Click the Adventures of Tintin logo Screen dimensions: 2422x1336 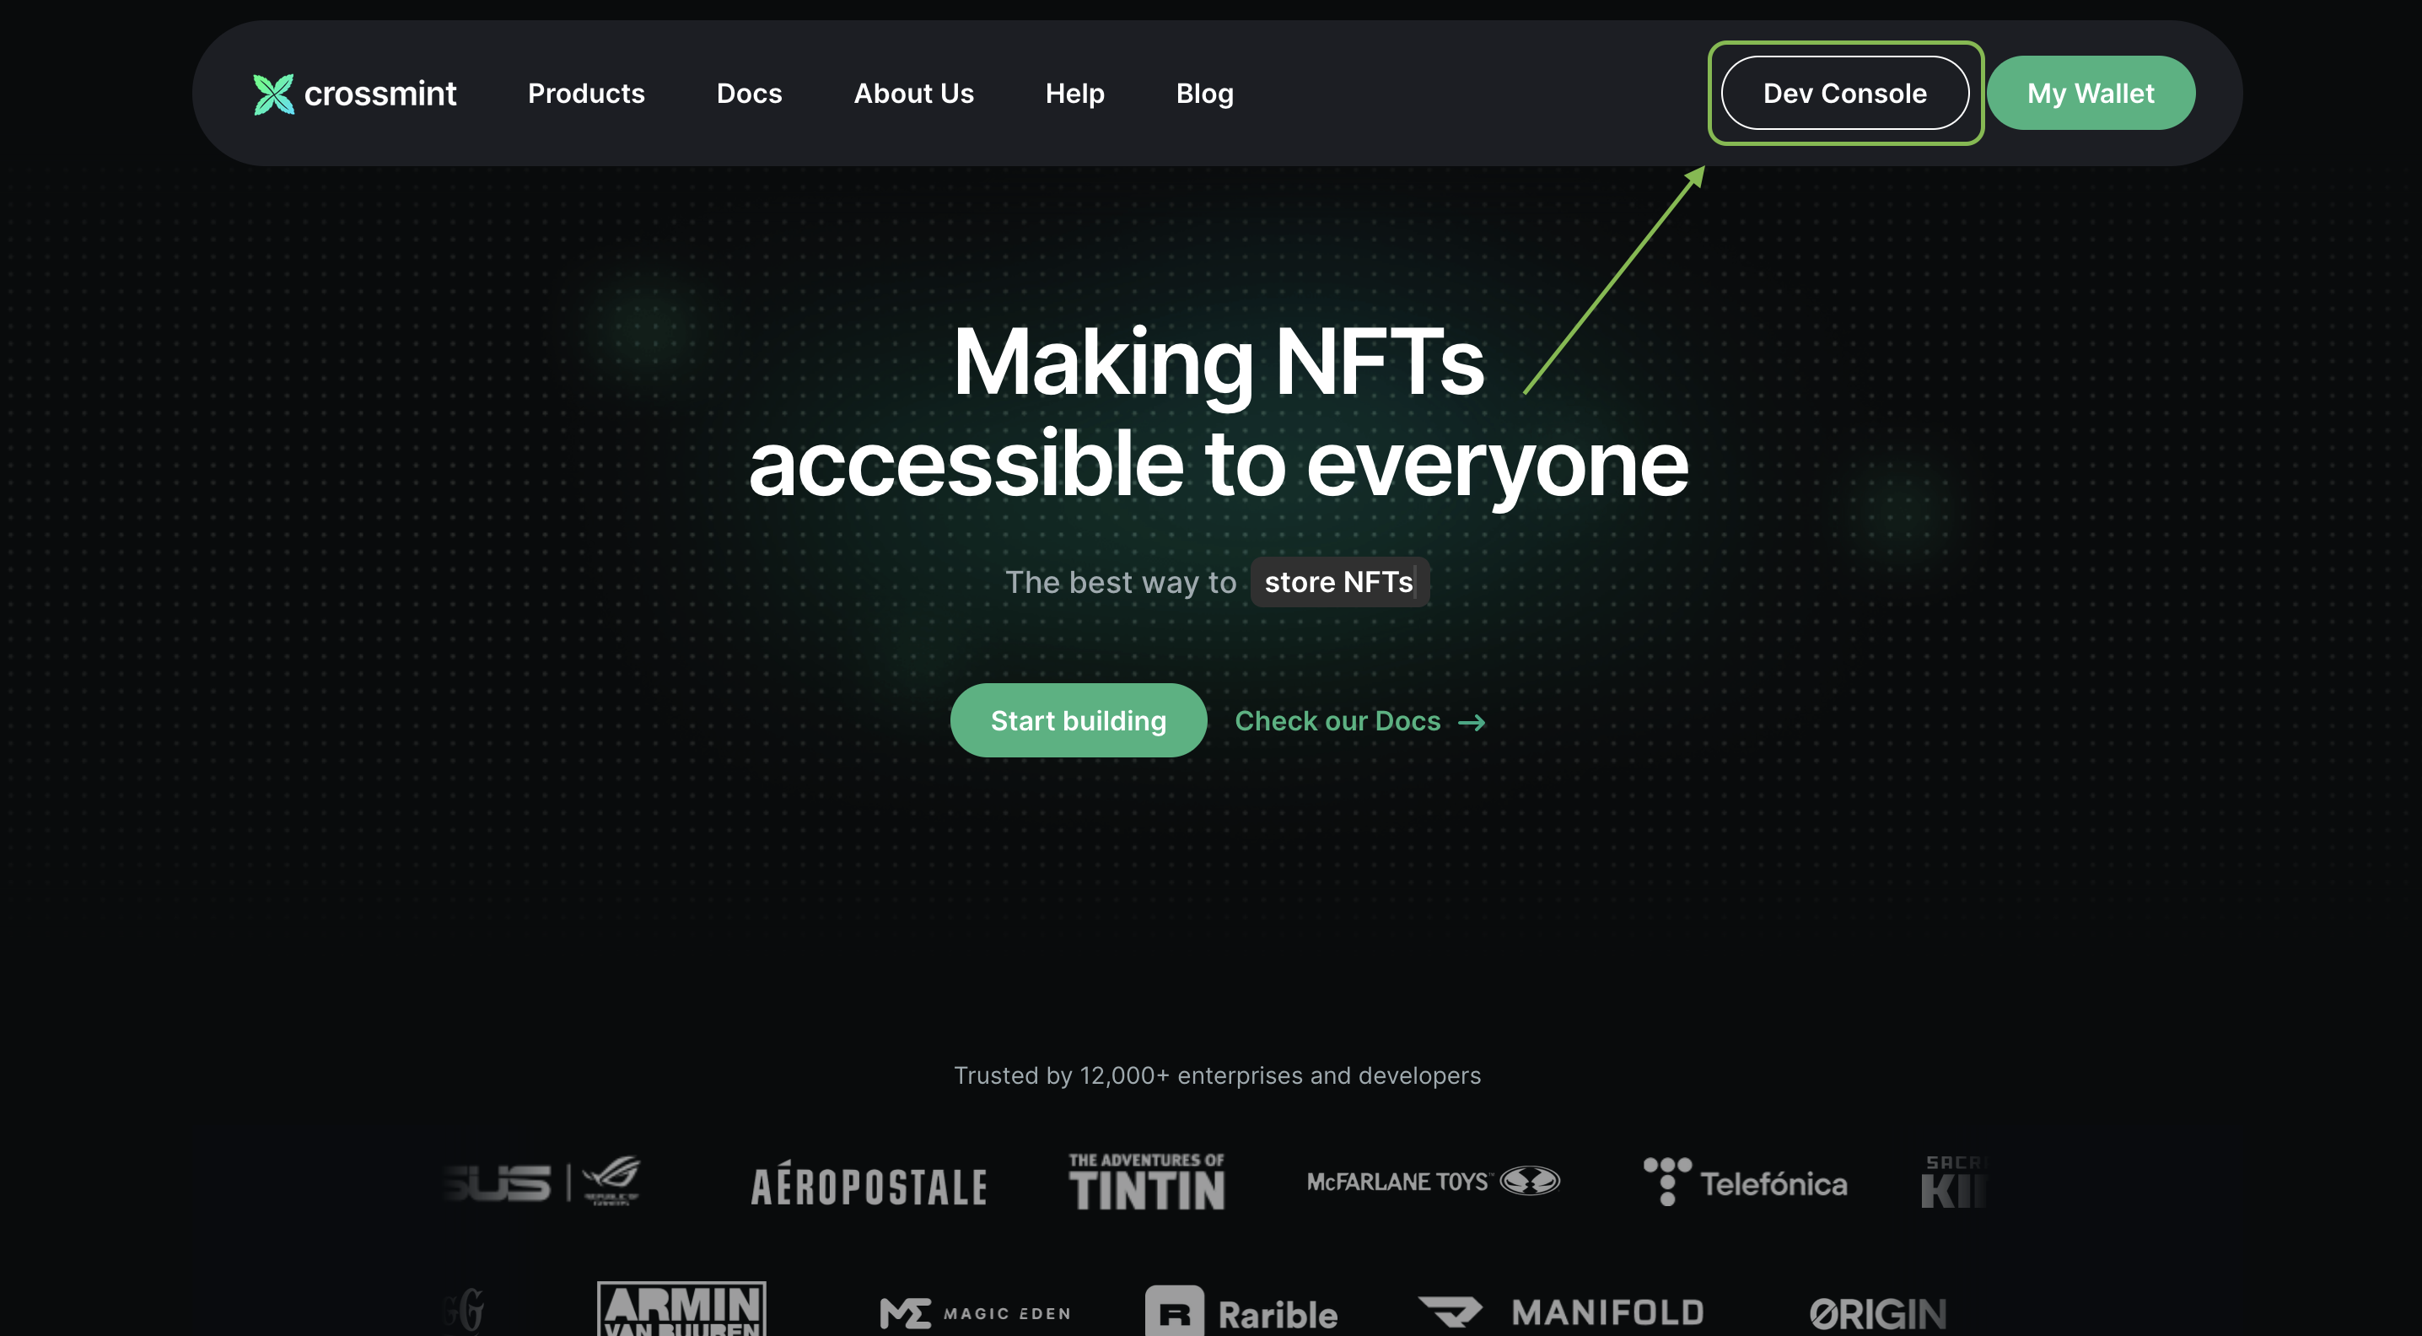tap(1146, 1182)
